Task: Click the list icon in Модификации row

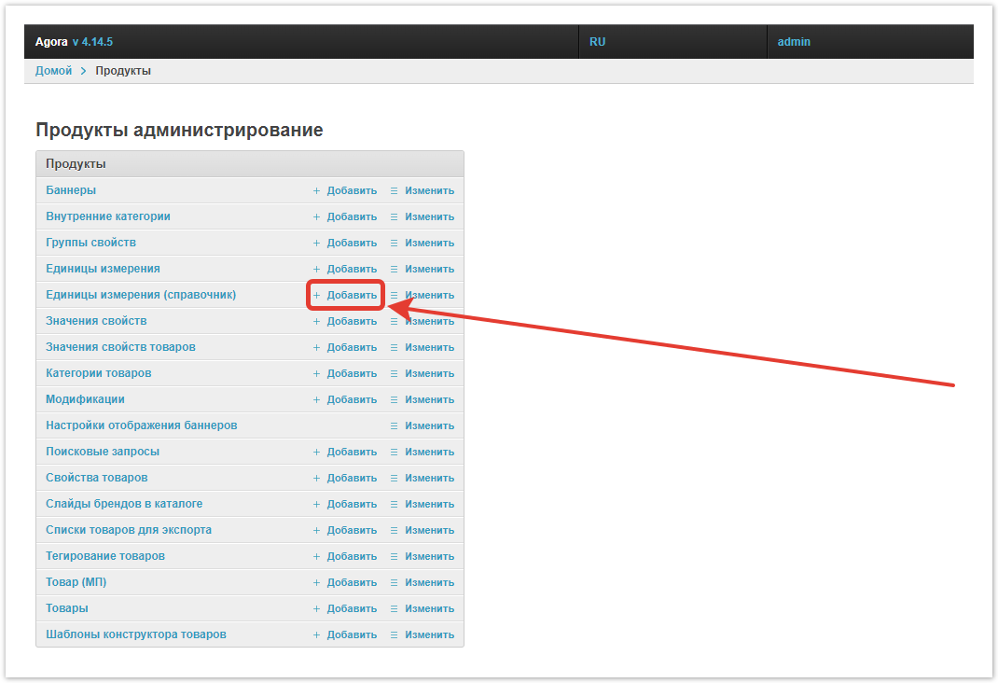Action: (x=394, y=399)
